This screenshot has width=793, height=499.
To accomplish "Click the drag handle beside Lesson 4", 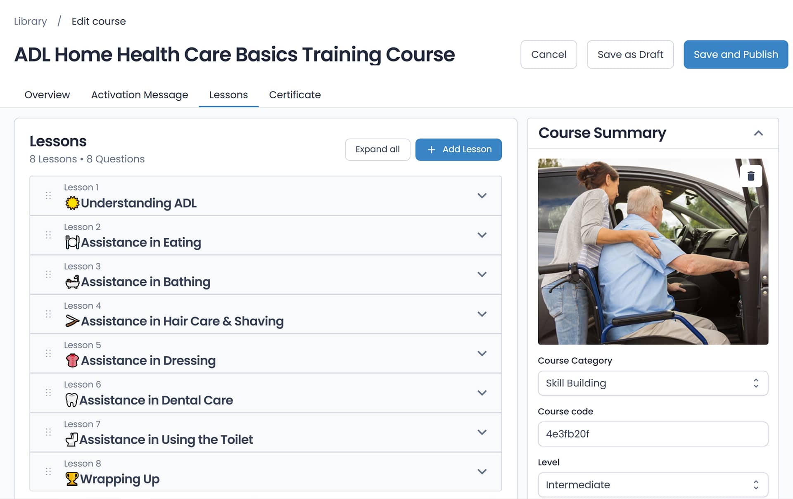I will (x=48, y=314).
